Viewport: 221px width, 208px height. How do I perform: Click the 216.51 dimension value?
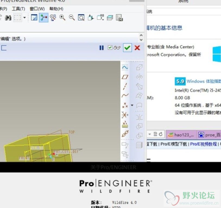[37, 148]
